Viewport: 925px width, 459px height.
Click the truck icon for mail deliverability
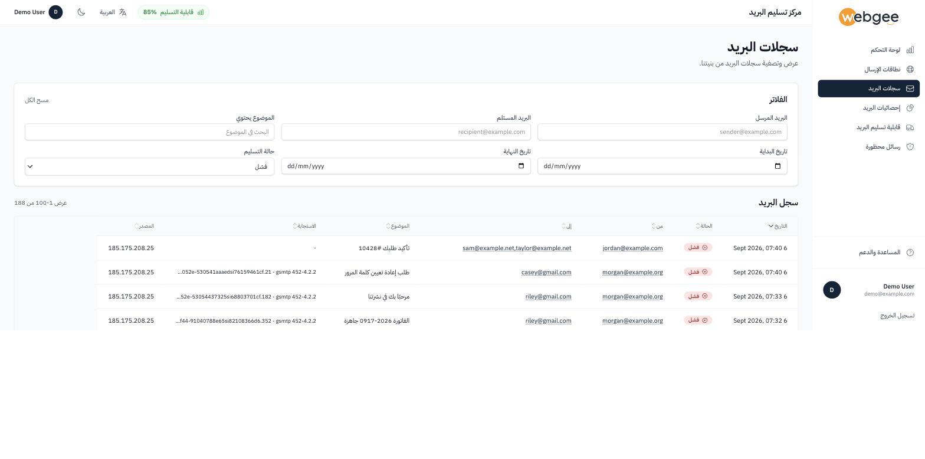tap(910, 127)
